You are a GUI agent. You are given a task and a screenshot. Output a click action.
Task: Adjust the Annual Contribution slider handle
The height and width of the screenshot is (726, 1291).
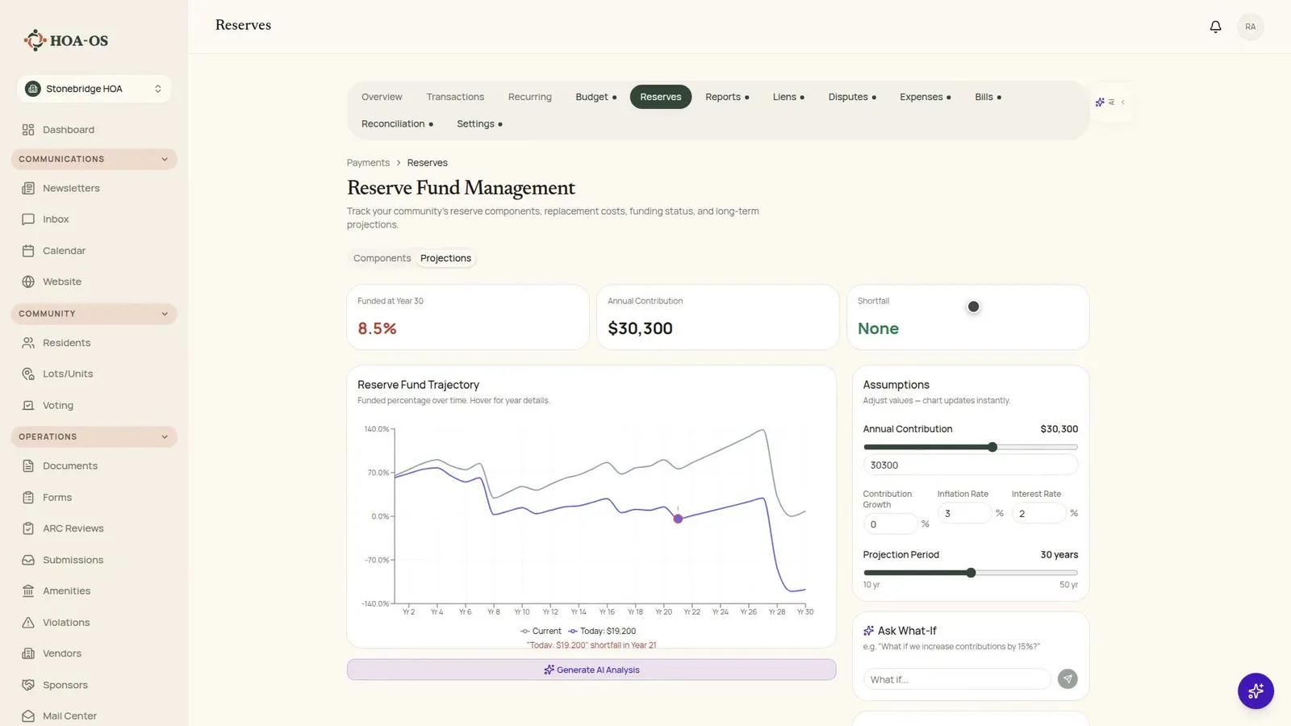click(992, 447)
